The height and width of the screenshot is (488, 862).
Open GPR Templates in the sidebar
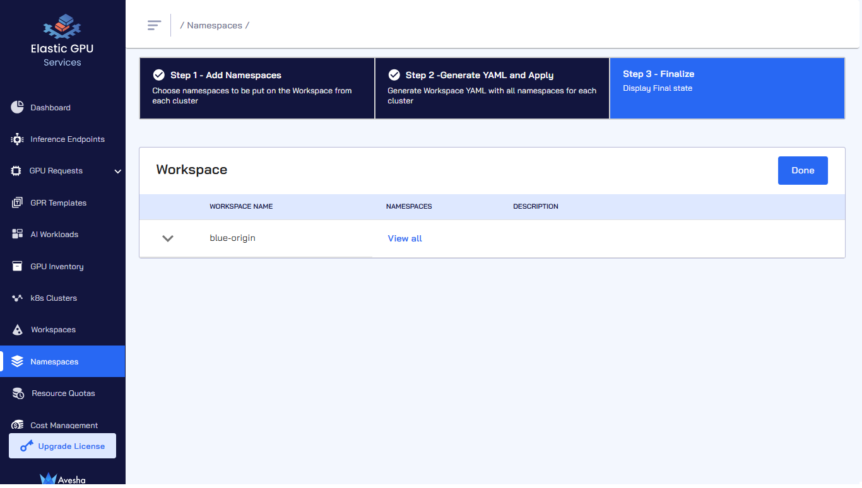pos(62,203)
